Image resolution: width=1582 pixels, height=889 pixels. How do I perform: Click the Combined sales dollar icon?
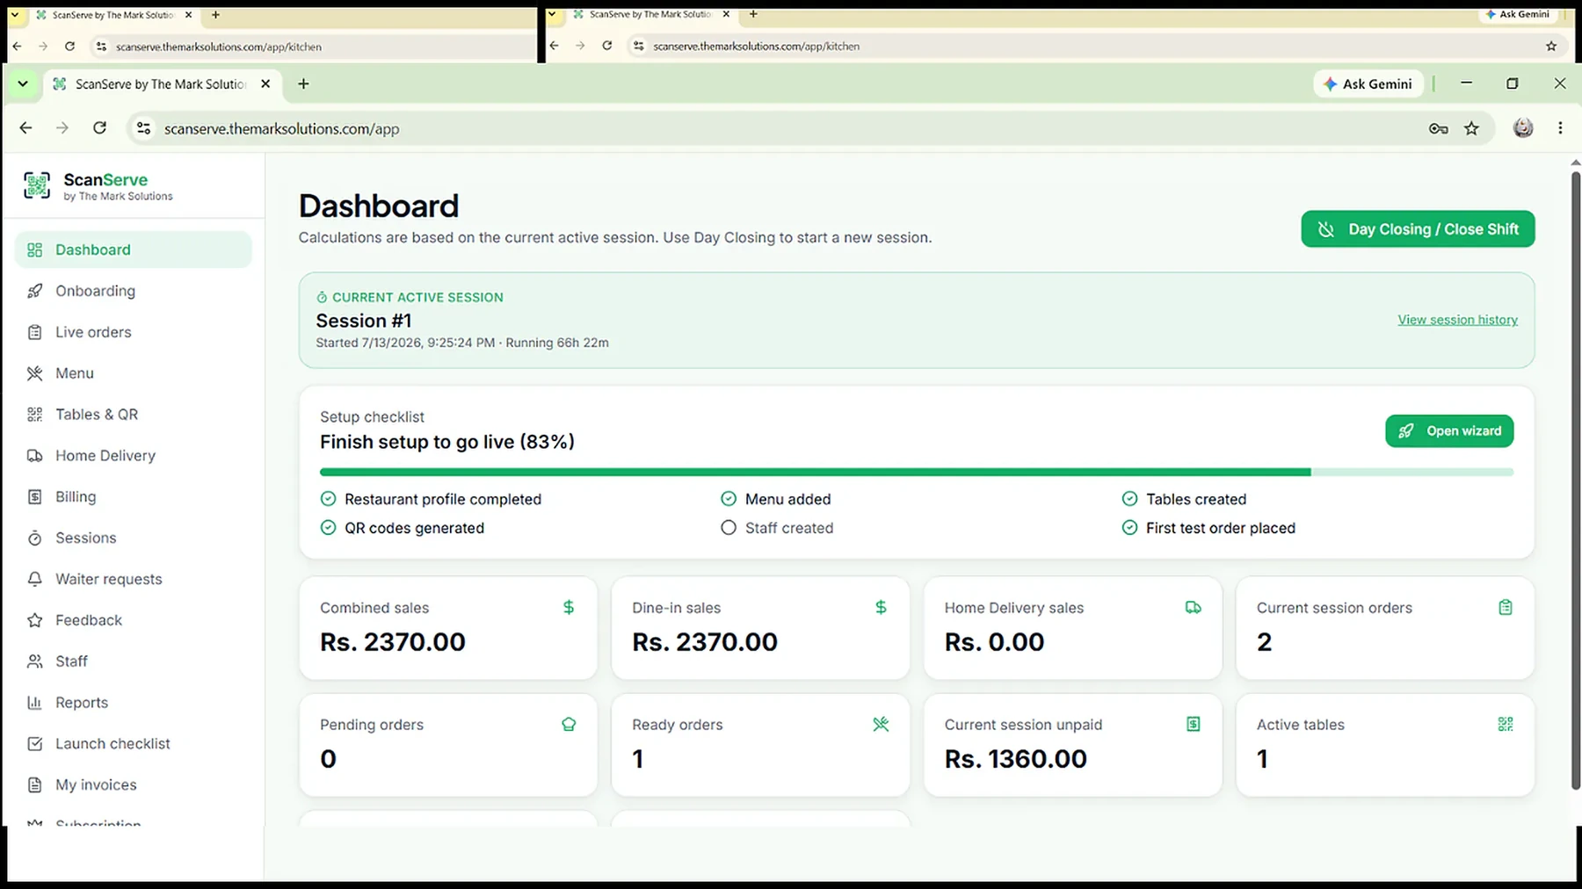569,607
